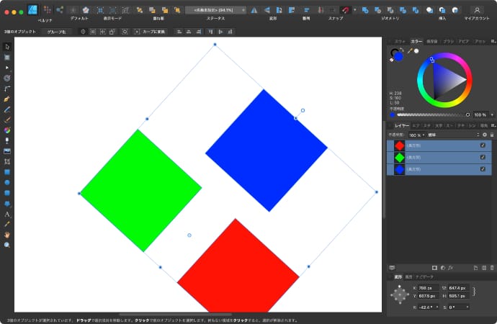
Task: Expand the rotation angle dropdown in Transform
Action: coord(436,307)
